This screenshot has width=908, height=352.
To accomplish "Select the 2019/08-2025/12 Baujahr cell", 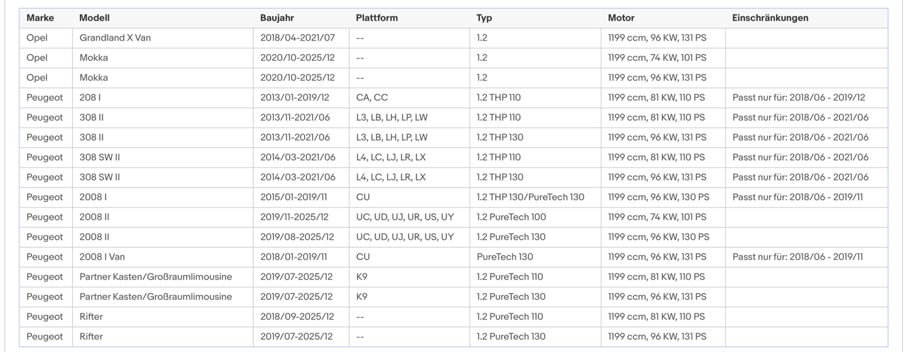I will coord(297,237).
